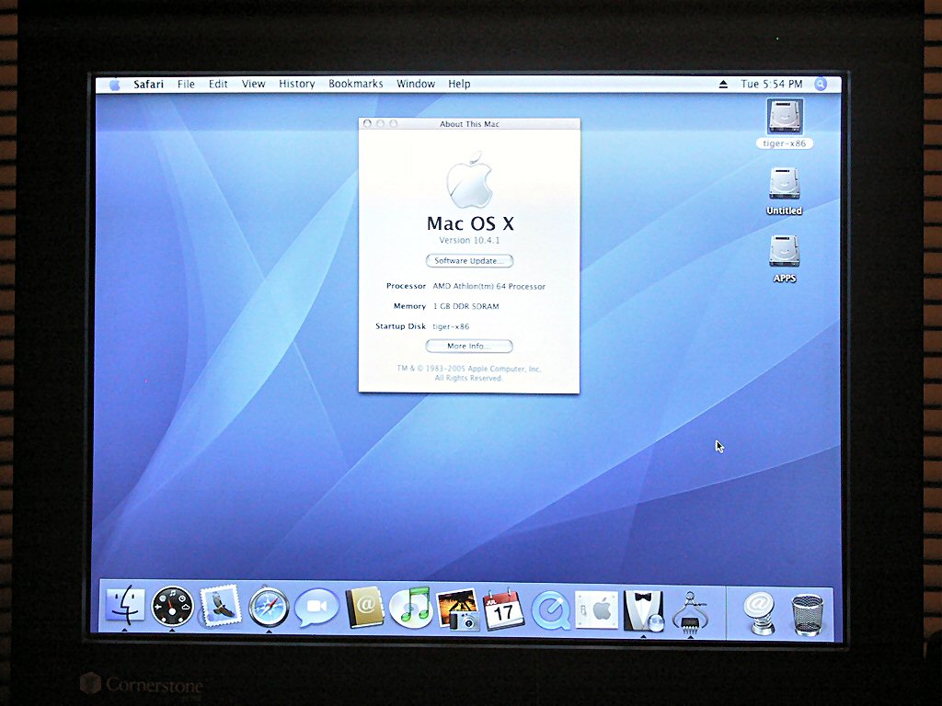Viewport: 942px width, 706px height.
Task: Open the Trash in the Dock
Action: (808, 614)
